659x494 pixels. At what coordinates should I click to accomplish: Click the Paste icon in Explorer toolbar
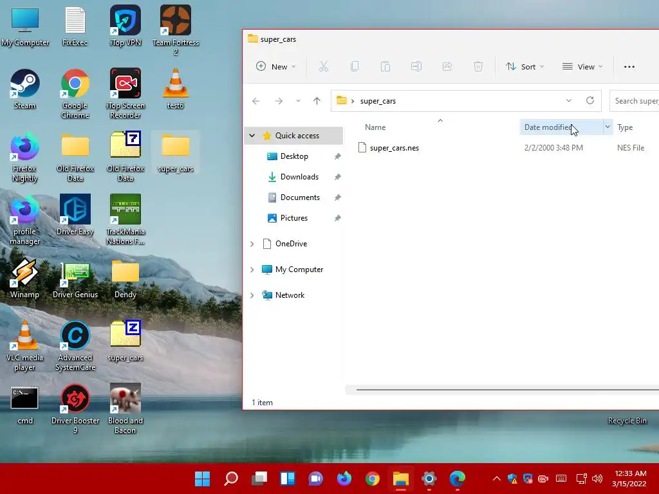click(385, 66)
